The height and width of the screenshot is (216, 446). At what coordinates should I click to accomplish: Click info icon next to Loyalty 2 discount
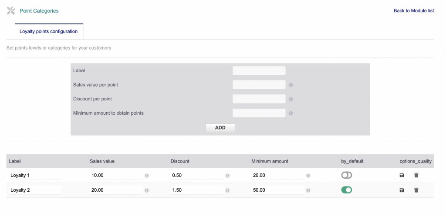pyautogui.click(x=227, y=190)
